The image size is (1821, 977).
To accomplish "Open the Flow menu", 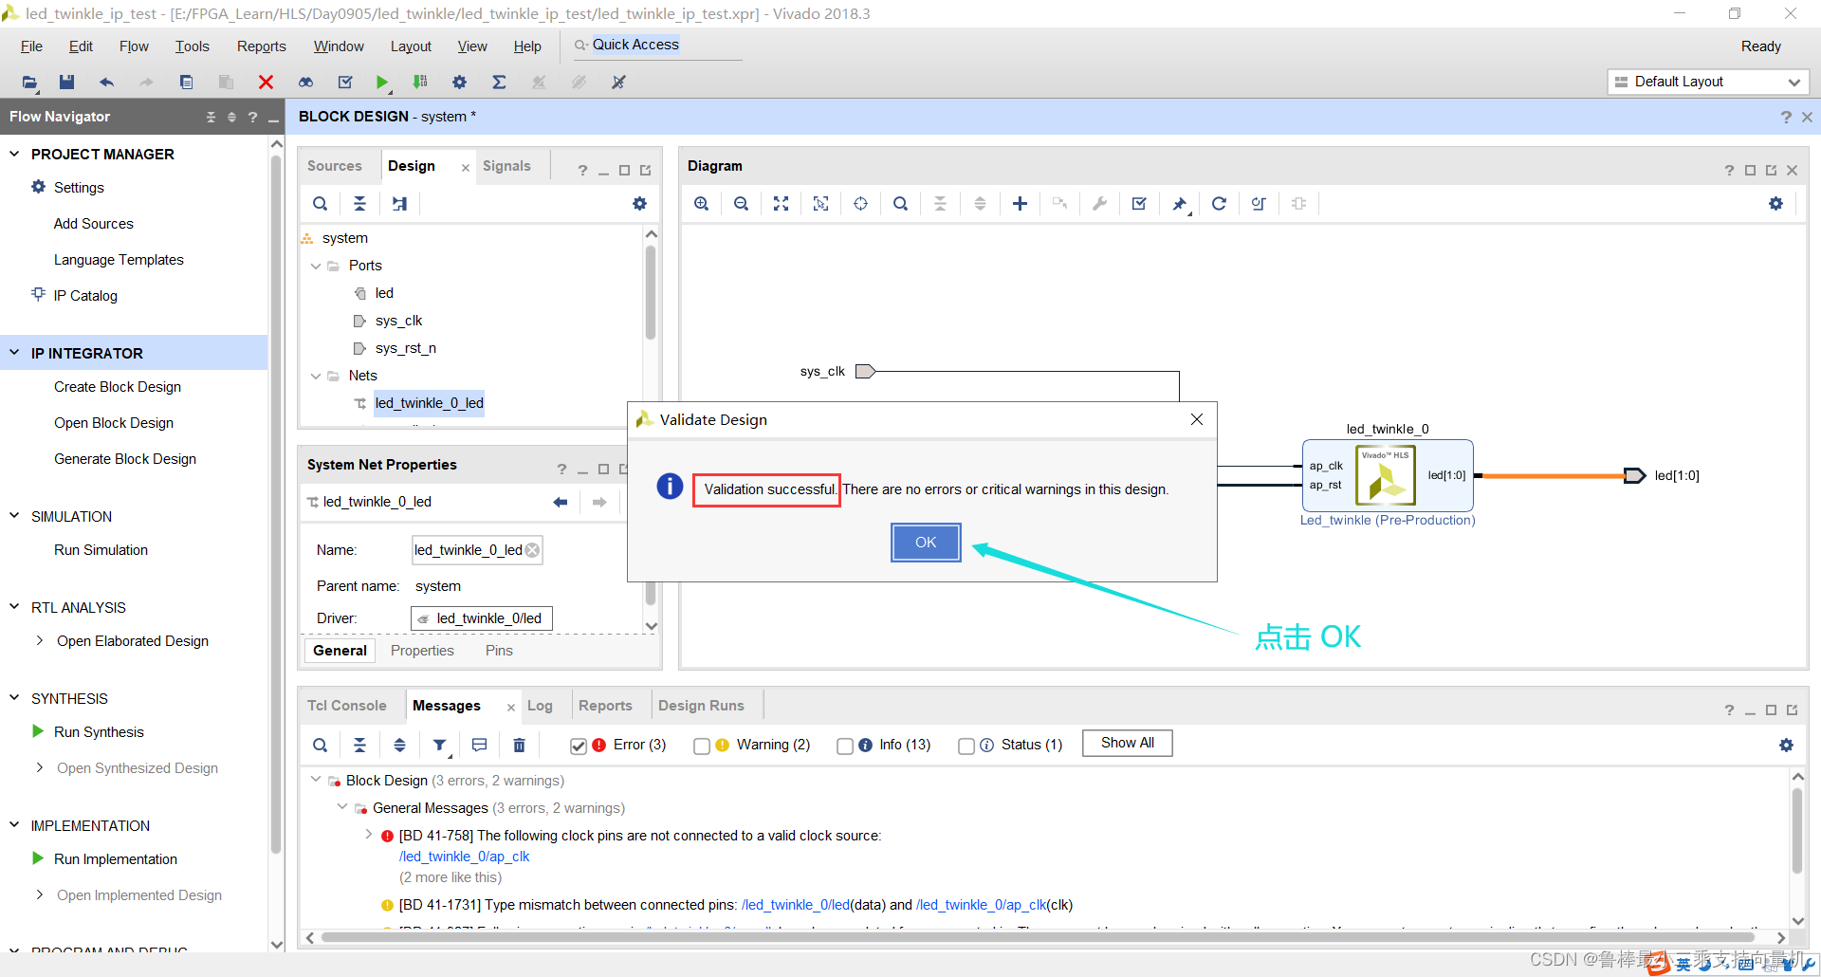I will click(x=134, y=46).
